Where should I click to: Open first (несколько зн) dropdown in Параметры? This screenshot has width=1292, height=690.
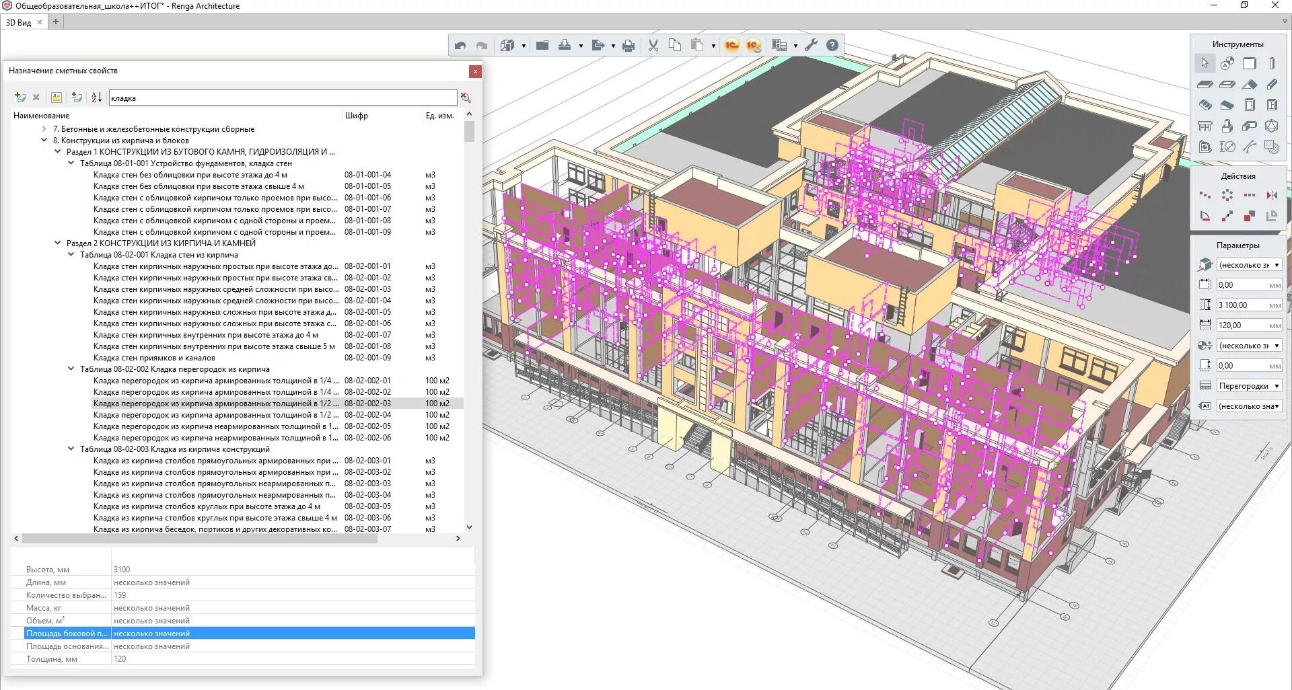click(x=1249, y=265)
